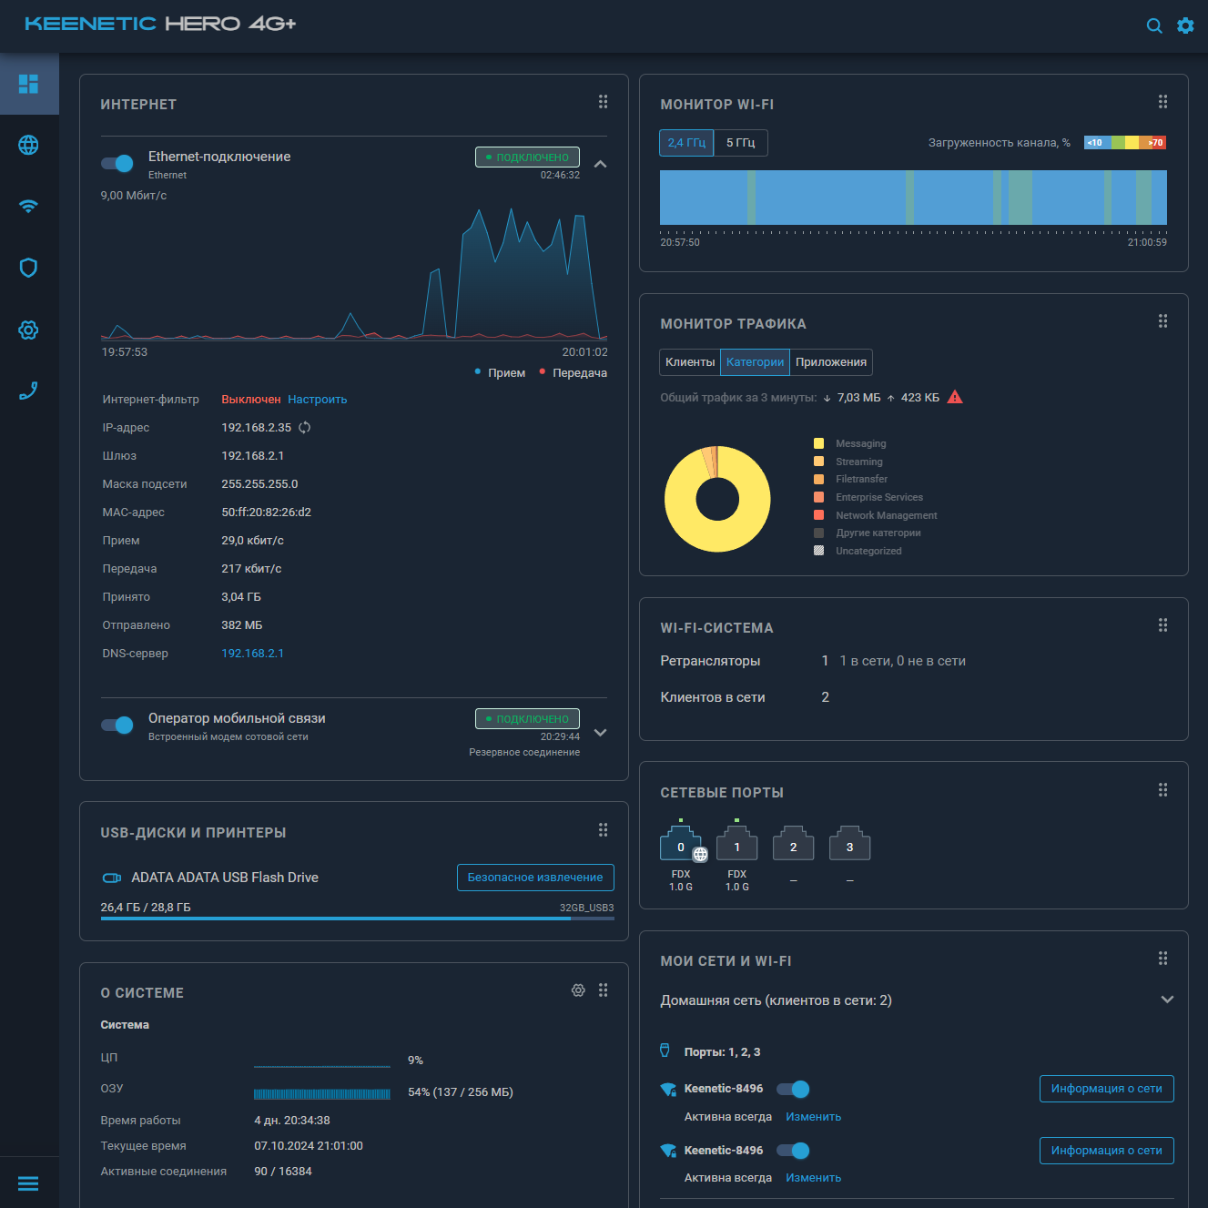Viewport: 1208px width, 1208px height.
Task: Open the internet globe icon in the sidebar
Action: pyautogui.click(x=29, y=146)
